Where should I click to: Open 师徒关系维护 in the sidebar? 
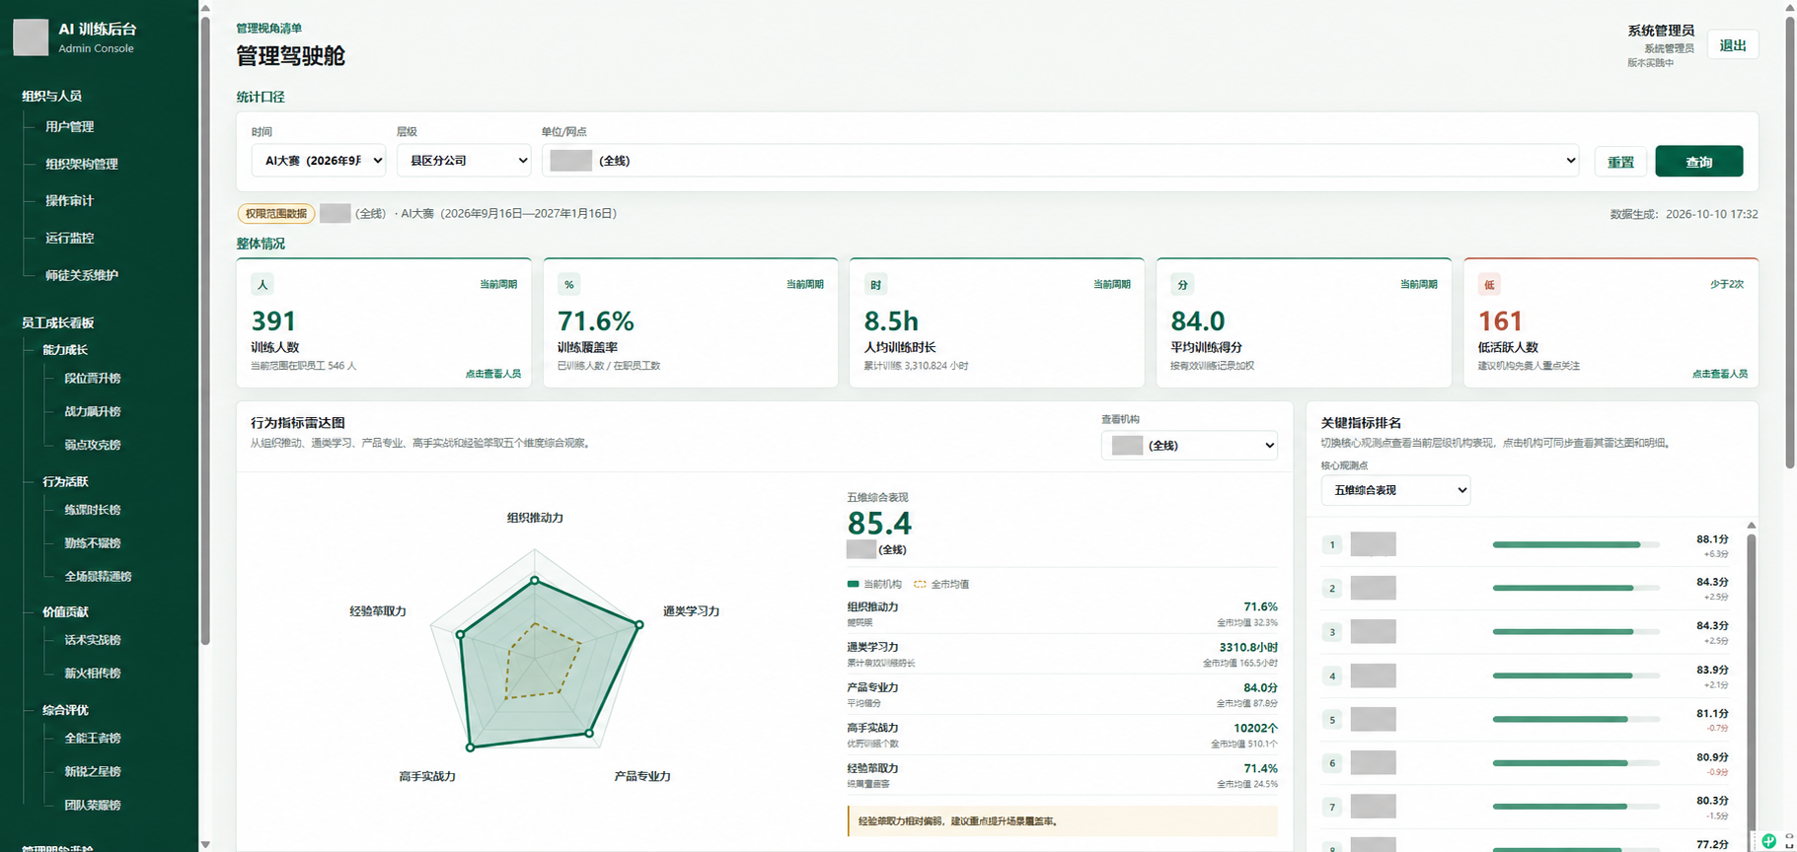(81, 276)
